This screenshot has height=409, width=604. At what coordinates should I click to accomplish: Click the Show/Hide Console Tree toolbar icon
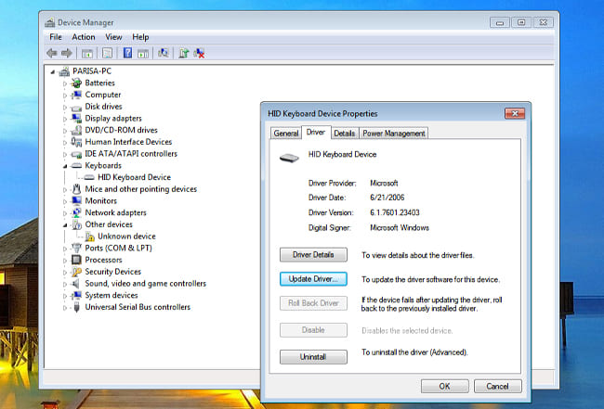pos(86,54)
